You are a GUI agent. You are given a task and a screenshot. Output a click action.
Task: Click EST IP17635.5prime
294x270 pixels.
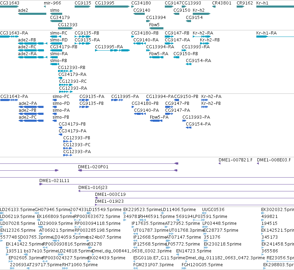pos(133,227)
